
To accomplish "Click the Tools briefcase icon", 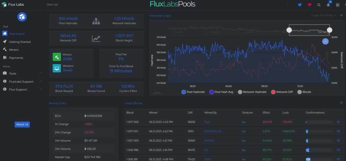I will pyautogui.click(x=5, y=73).
